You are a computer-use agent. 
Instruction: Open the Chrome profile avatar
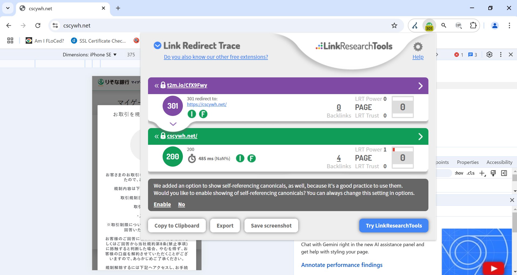point(495,26)
